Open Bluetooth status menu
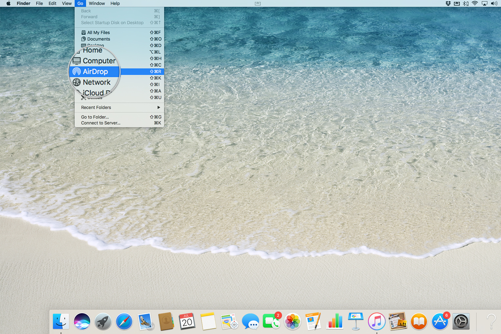The width and height of the screenshot is (501, 334). (466, 3)
